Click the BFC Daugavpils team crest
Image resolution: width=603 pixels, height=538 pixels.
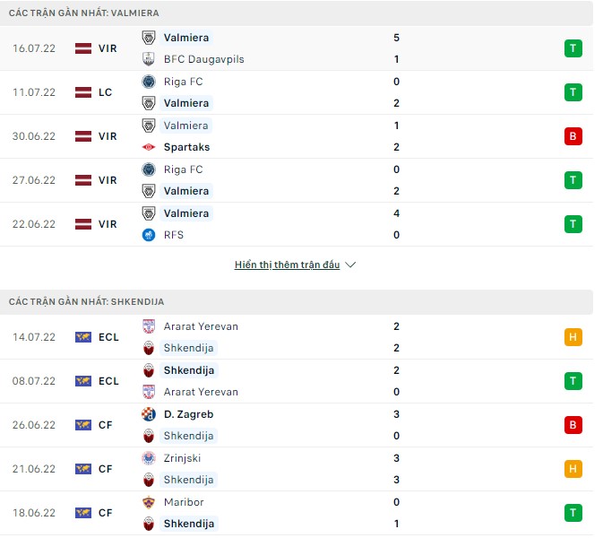point(149,59)
